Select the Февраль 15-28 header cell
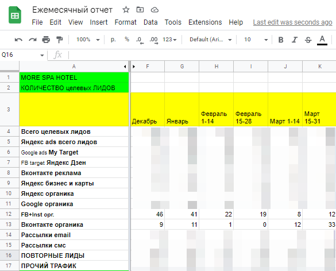The height and width of the screenshot is (271, 336). tap(251, 110)
